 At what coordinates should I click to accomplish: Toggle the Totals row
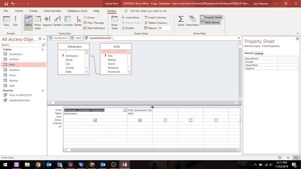pyautogui.click(x=181, y=21)
